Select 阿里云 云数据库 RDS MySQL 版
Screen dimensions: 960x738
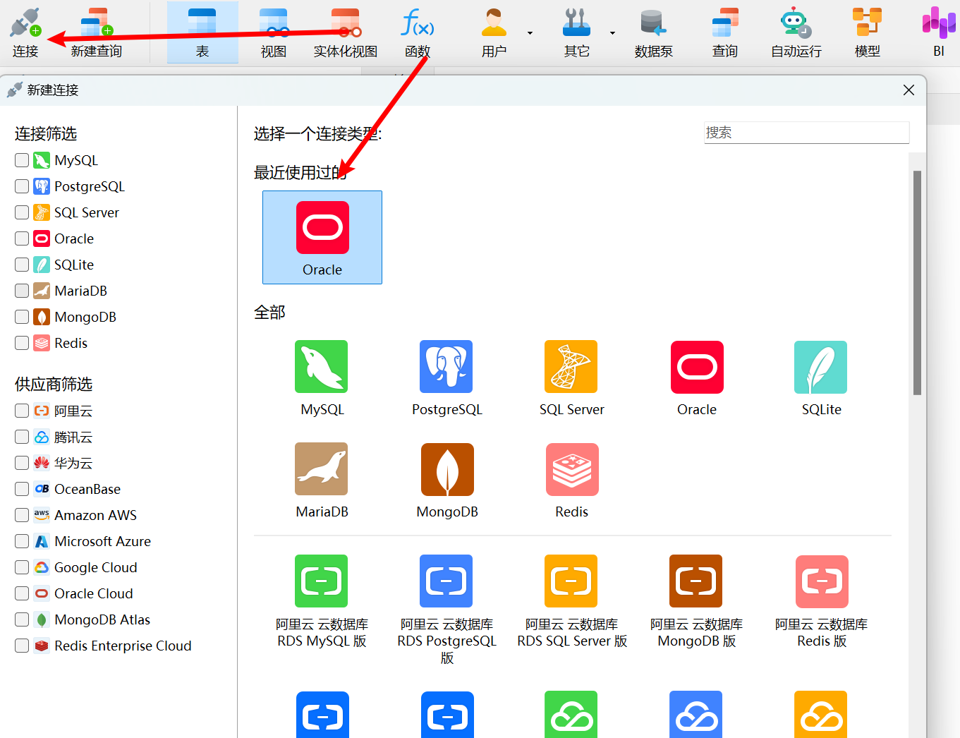click(322, 602)
